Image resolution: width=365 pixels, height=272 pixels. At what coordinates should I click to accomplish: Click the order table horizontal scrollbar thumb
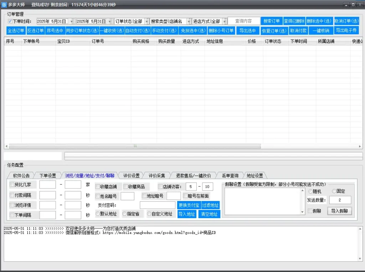tap(135, 146)
